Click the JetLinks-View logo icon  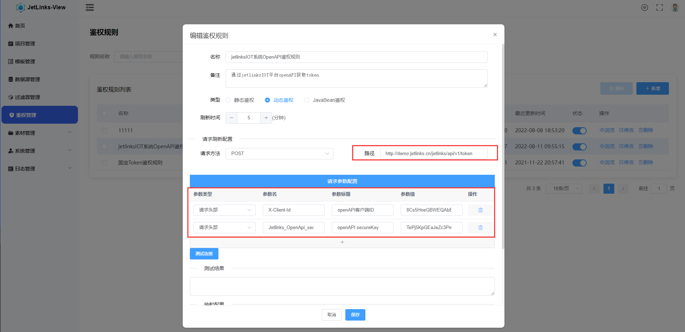(x=21, y=7)
